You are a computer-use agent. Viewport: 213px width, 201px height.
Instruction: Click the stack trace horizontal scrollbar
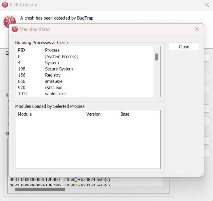pyautogui.click(x=40, y=190)
